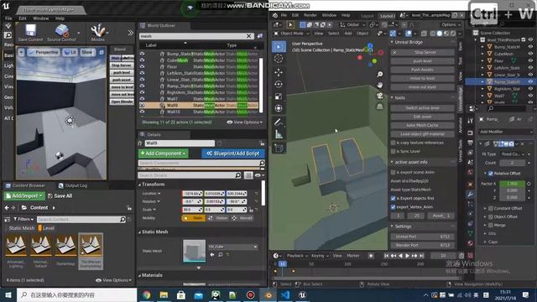Click Stop Server in Unreal Bridge panel
537x302 pixels.
[x=423, y=52]
